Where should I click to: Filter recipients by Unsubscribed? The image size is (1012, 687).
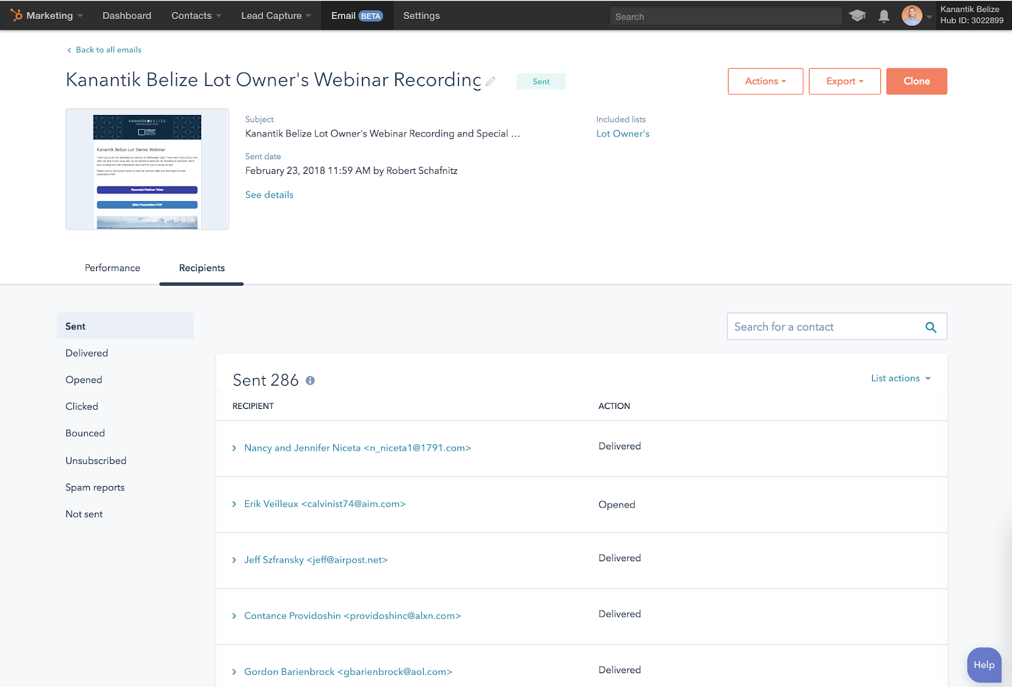tap(96, 461)
